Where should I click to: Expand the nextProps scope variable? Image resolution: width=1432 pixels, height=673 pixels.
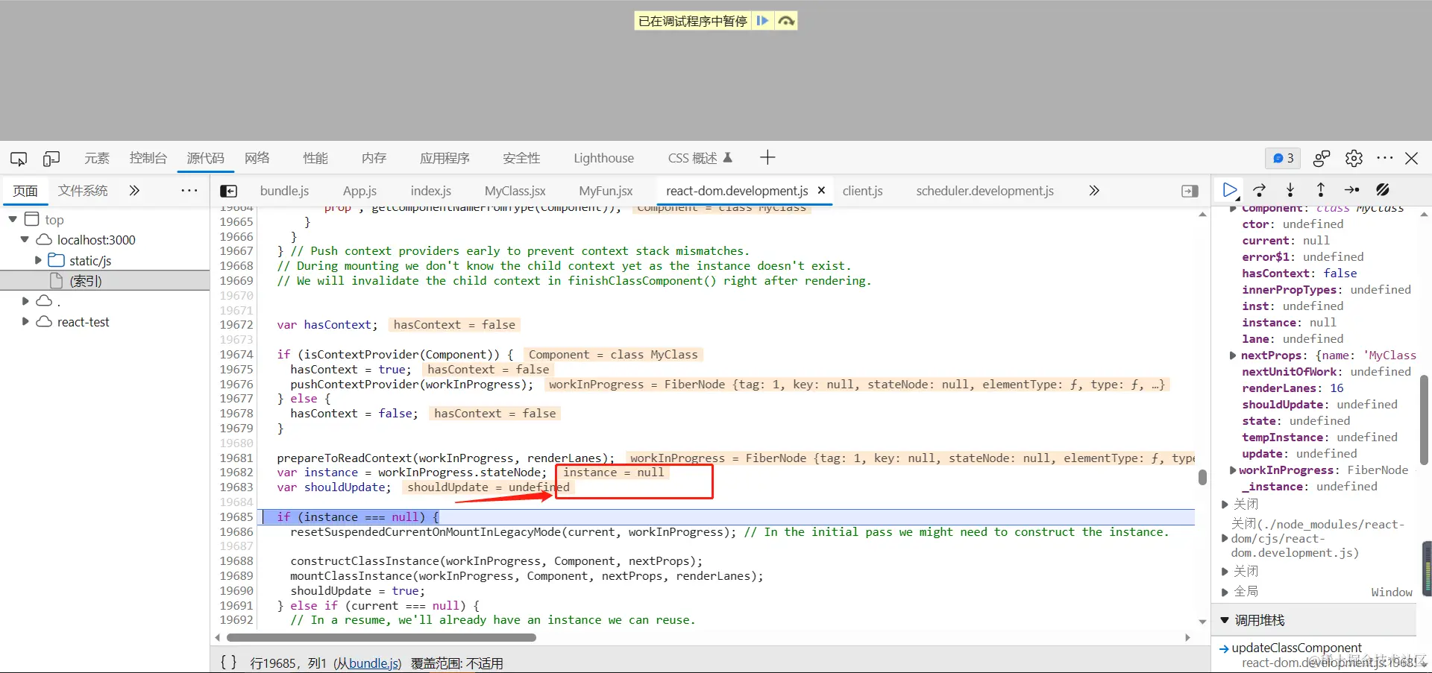pos(1233,356)
